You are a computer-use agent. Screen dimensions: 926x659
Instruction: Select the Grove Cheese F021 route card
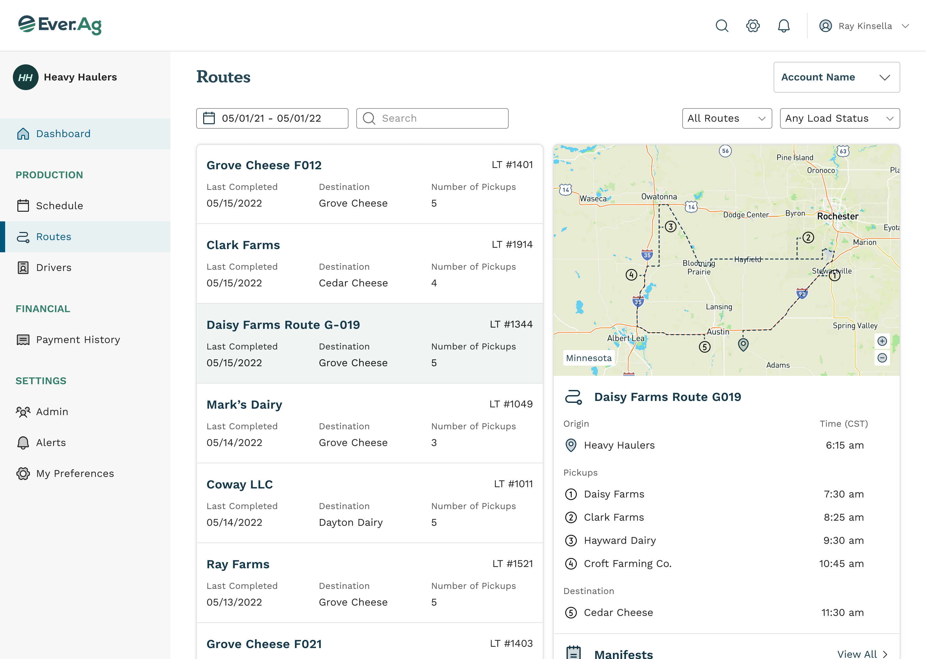click(369, 641)
